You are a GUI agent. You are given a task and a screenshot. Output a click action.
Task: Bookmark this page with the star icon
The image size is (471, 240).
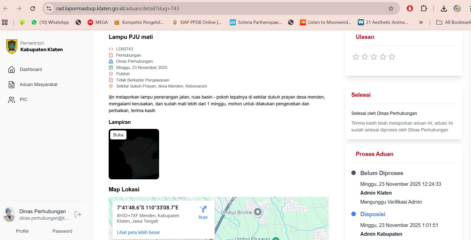point(390,8)
